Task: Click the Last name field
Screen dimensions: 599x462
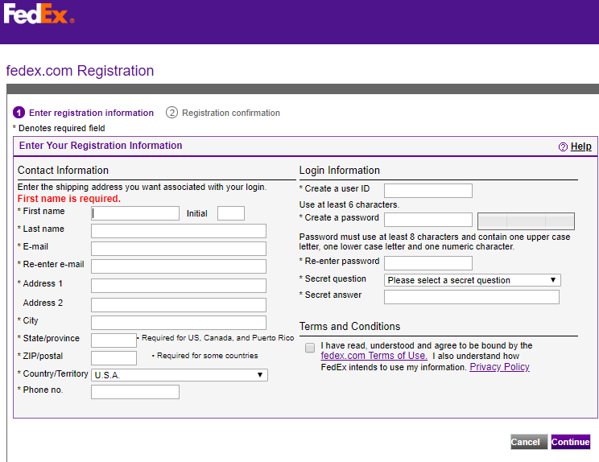Action: (x=179, y=231)
